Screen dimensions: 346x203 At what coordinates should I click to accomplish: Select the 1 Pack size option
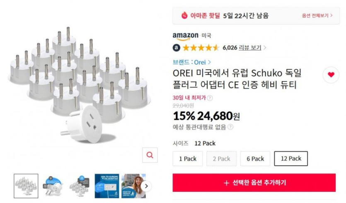(188, 159)
